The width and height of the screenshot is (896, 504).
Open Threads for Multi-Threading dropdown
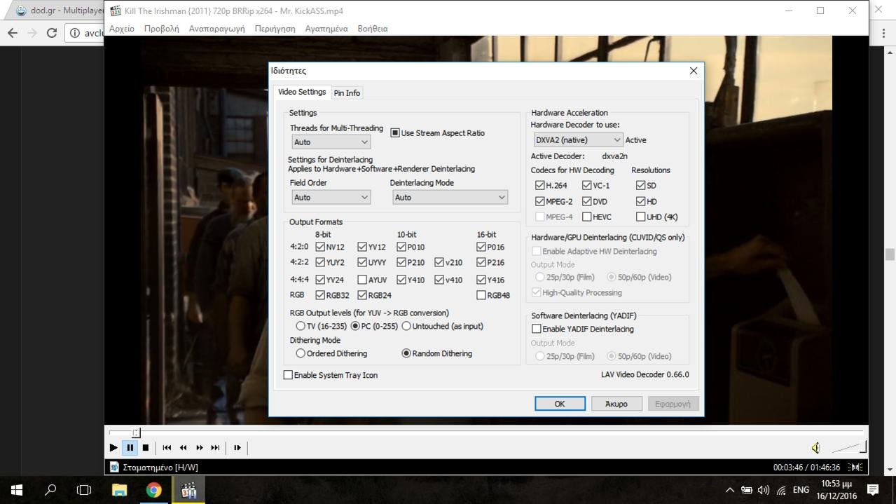click(x=331, y=142)
